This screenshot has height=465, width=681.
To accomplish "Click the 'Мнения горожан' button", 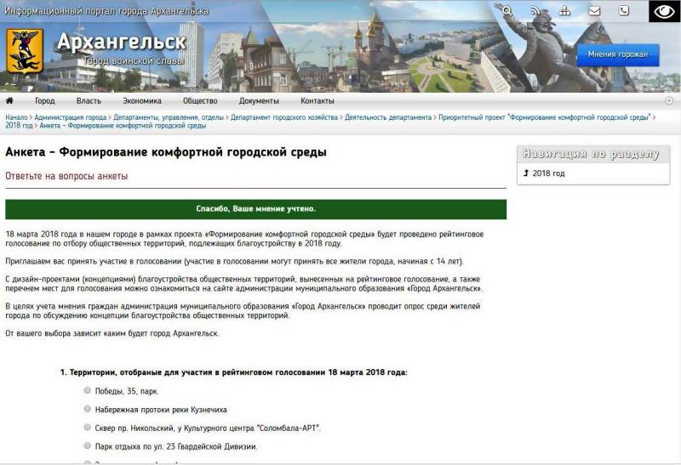I will [617, 54].
